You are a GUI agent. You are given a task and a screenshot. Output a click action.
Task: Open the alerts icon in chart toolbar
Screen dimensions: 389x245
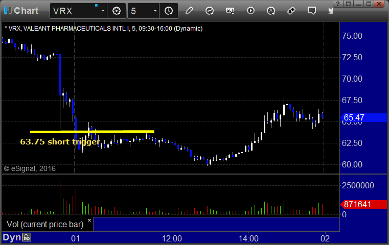pyautogui.click(x=271, y=10)
